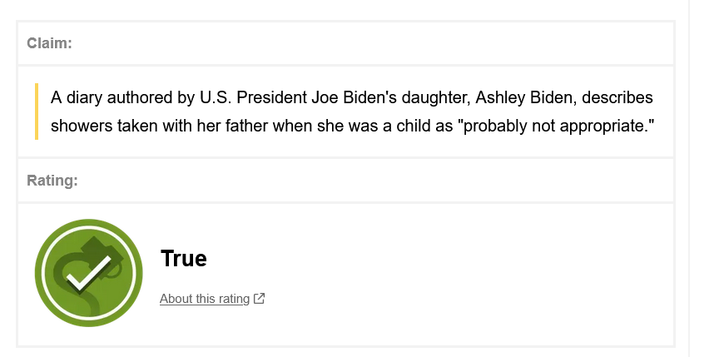Screen dimensions: 719x357
Task: Click the word father in the claim text
Action: pos(246,126)
